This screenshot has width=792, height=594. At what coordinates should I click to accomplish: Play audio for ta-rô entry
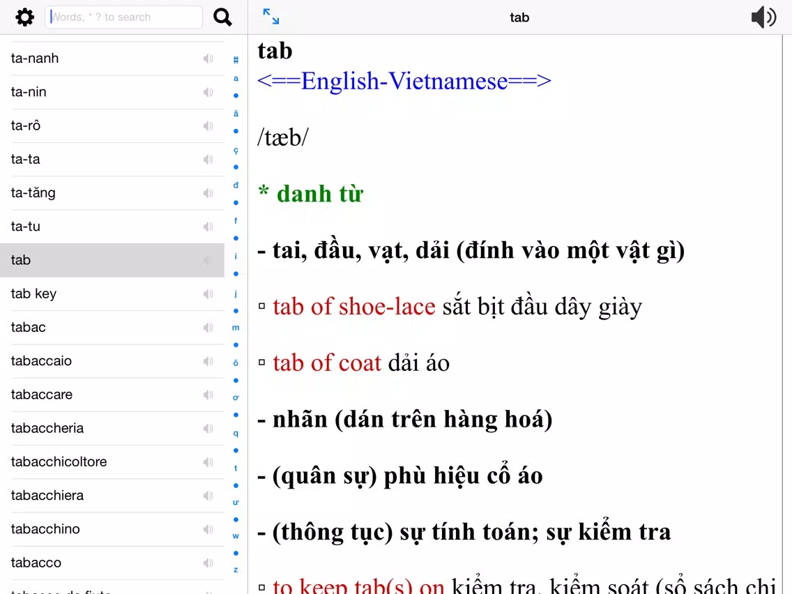(x=208, y=125)
